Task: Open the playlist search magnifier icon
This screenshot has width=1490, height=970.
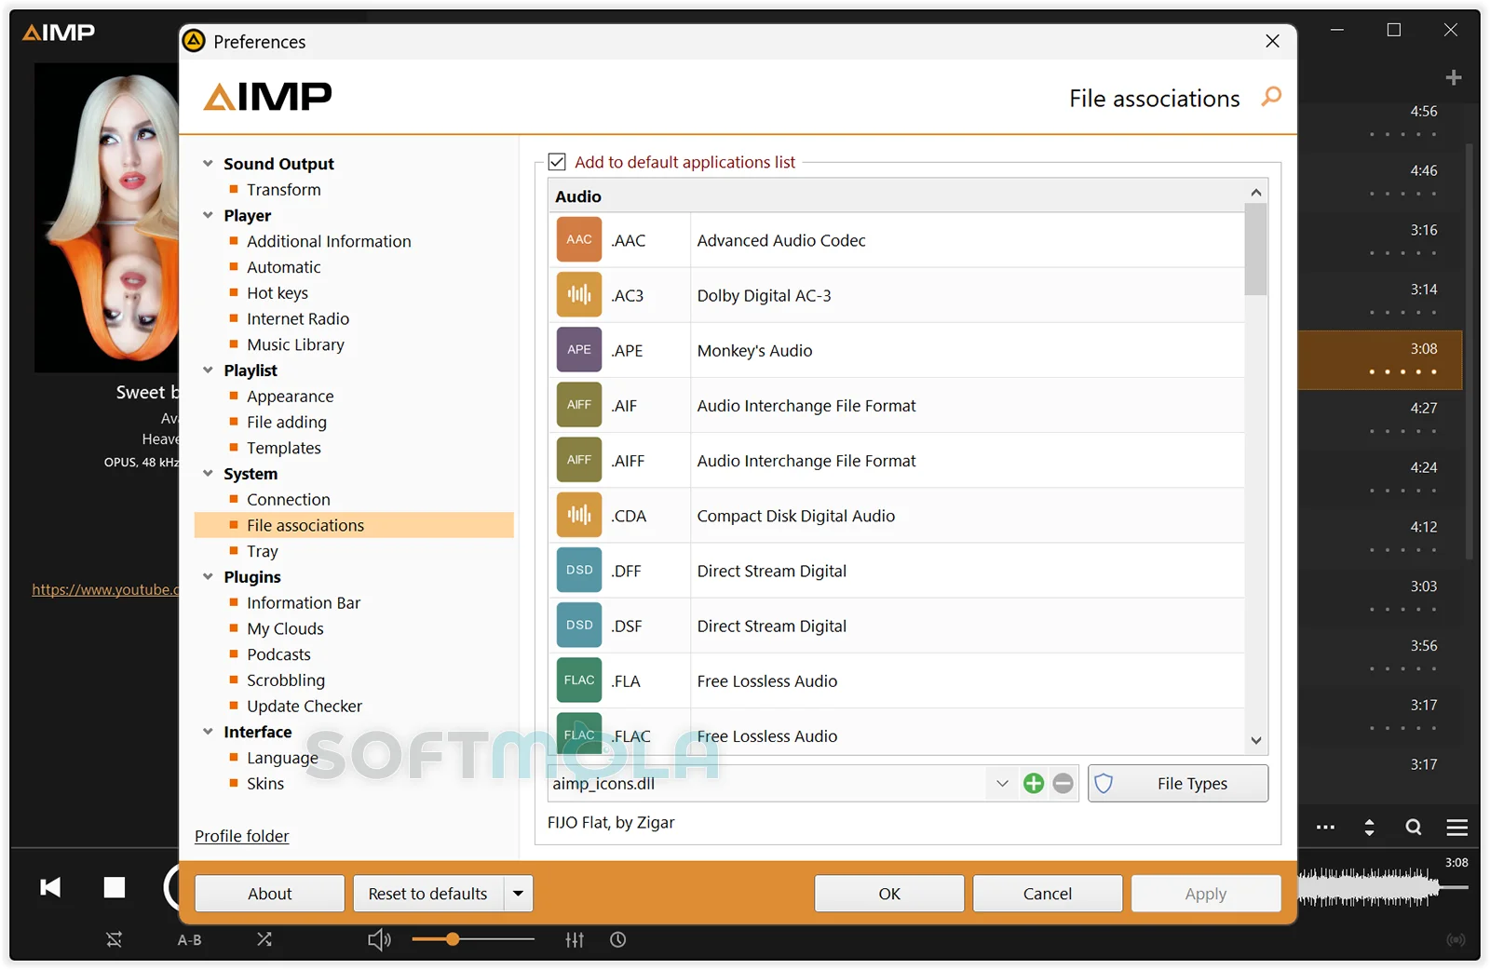Action: [1414, 827]
